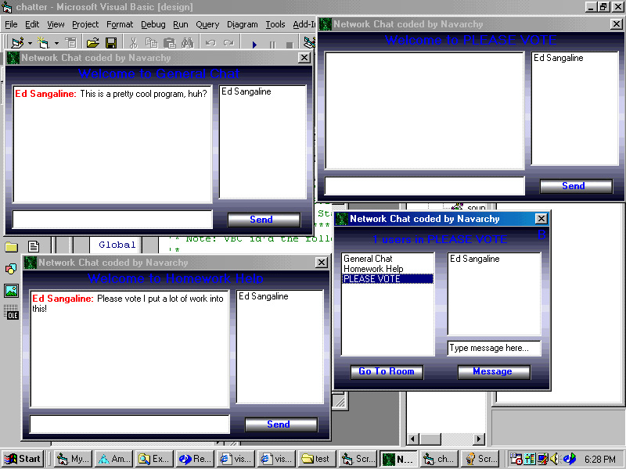Open the Add Form dropdown arrow
This screenshot has width=626, height=469.
(x=56, y=43)
